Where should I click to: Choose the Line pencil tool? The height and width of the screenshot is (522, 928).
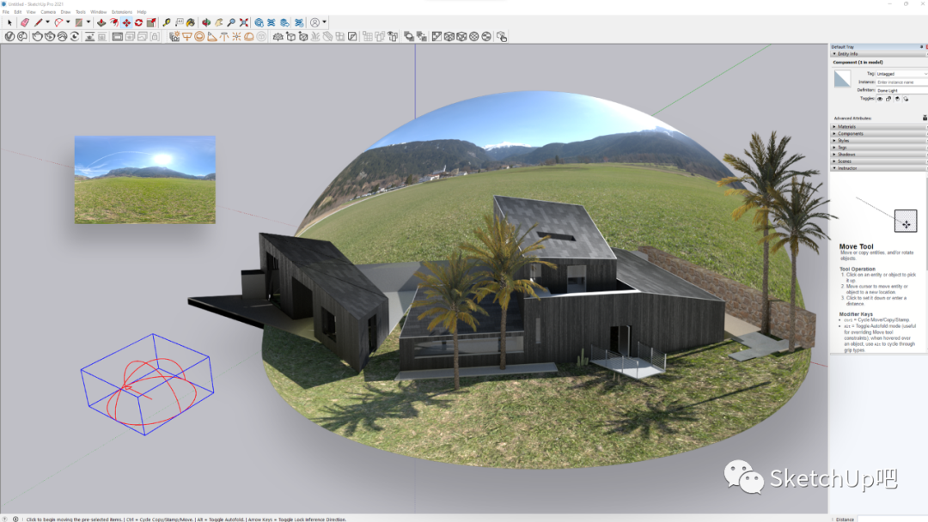(39, 22)
